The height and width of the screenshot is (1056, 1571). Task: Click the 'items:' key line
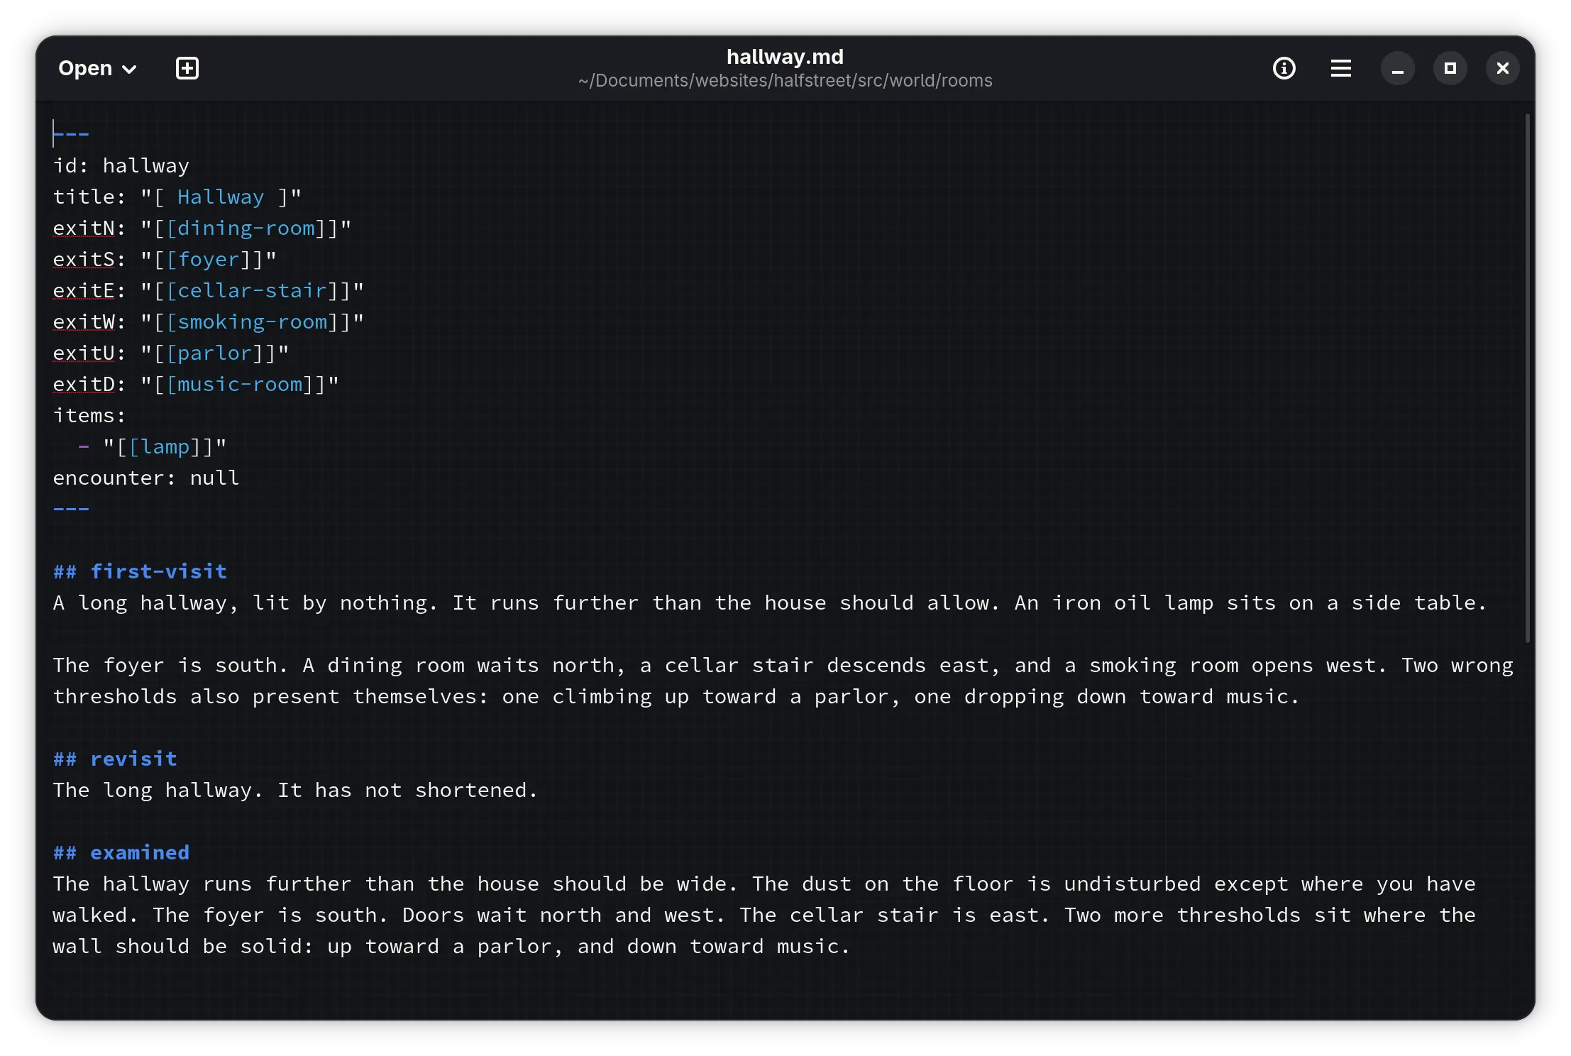tap(89, 415)
